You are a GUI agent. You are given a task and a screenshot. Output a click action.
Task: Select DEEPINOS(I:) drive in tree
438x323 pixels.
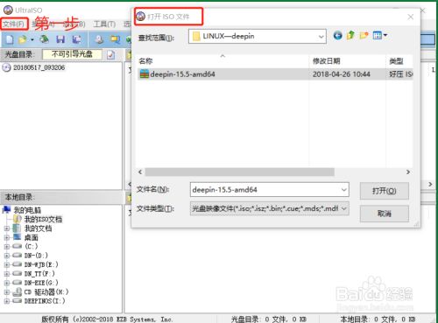click(x=45, y=301)
